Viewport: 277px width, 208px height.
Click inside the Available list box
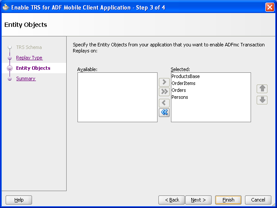(x=117, y=97)
